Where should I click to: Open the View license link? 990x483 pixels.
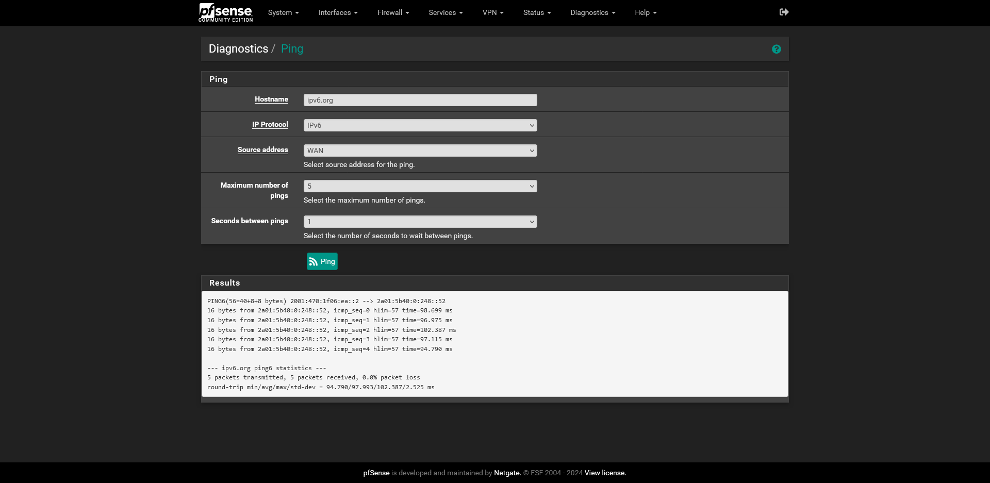pos(605,473)
